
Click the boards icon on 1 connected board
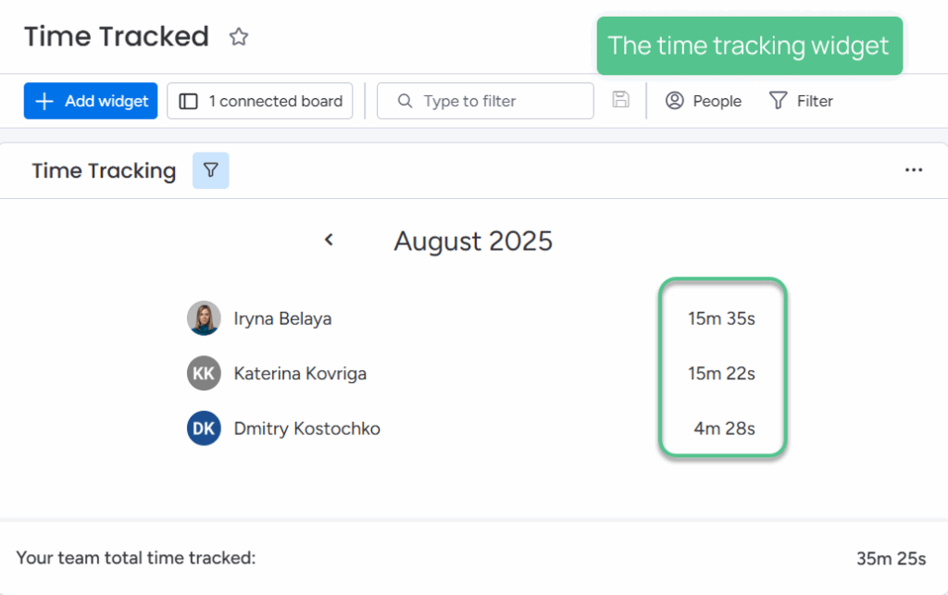point(188,100)
